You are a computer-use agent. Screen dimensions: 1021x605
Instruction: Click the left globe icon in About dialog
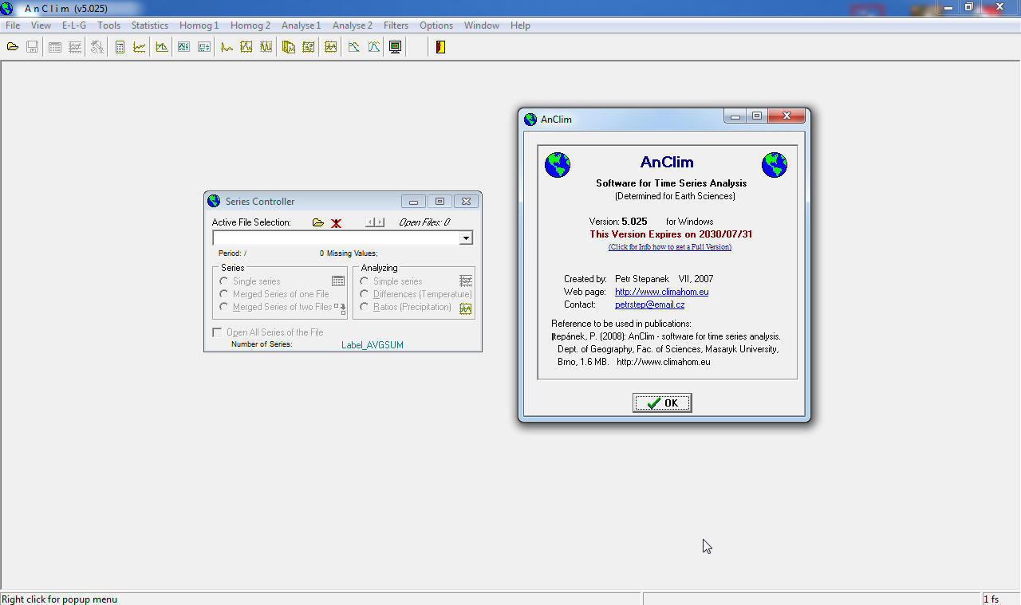pos(558,165)
